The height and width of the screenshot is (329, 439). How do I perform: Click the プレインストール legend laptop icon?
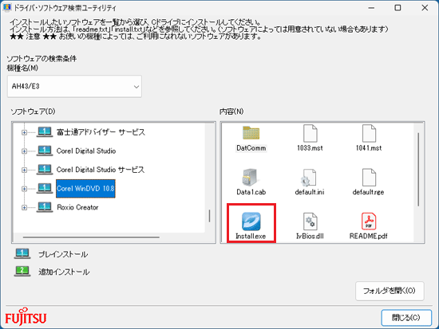point(22,253)
